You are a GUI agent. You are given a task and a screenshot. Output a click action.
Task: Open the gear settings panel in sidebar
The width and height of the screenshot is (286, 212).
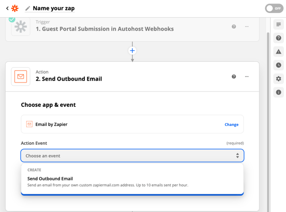tap(278, 79)
